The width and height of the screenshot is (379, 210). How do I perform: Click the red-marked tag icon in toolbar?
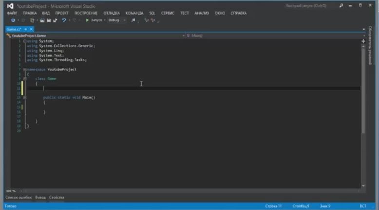pyautogui.click(x=153, y=20)
